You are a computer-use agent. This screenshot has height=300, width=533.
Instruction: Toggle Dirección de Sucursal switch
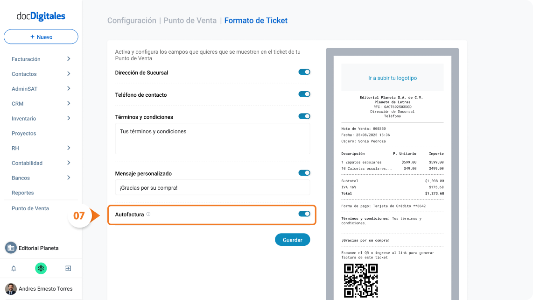coord(304,72)
